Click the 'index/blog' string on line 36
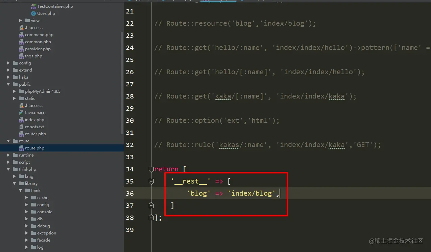Viewport: 431px width, 252px height. (x=252, y=193)
